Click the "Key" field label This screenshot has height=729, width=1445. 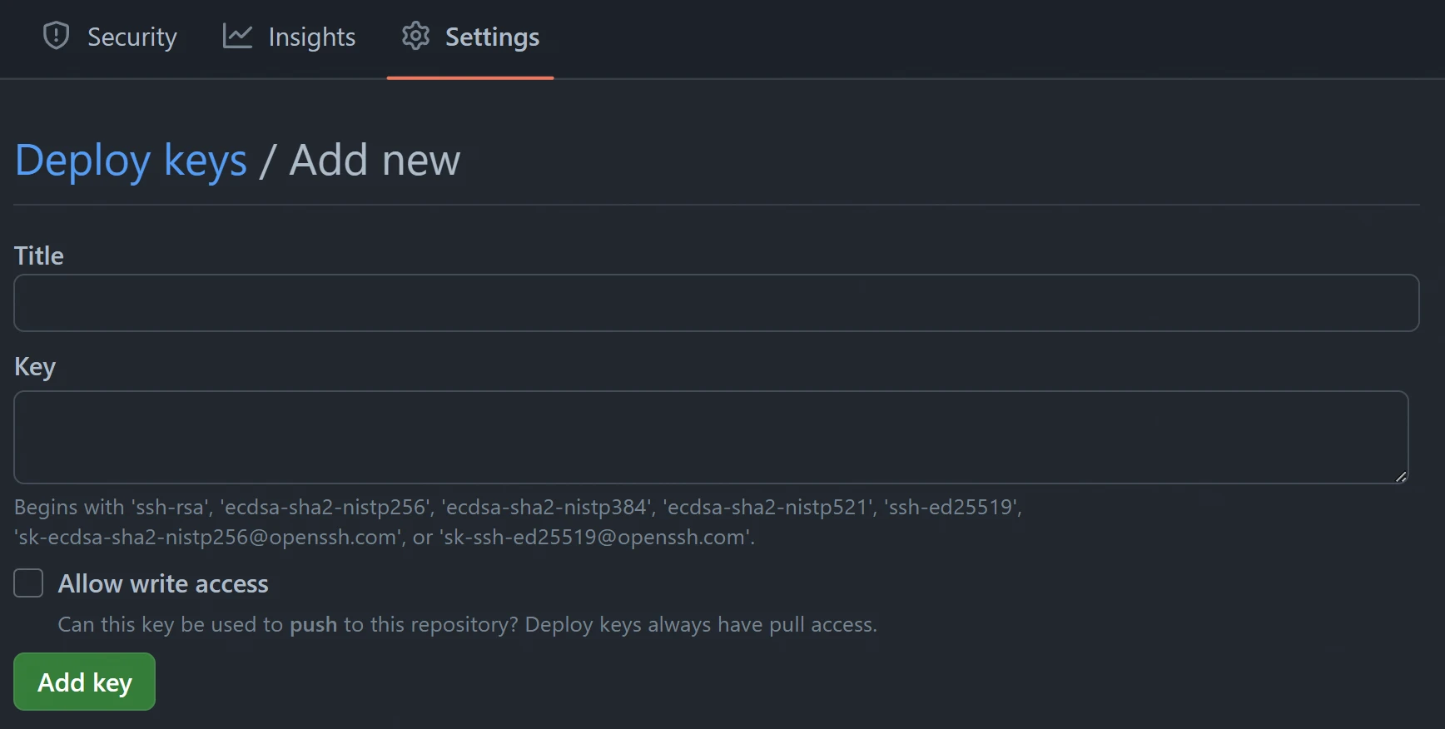[x=35, y=367]
